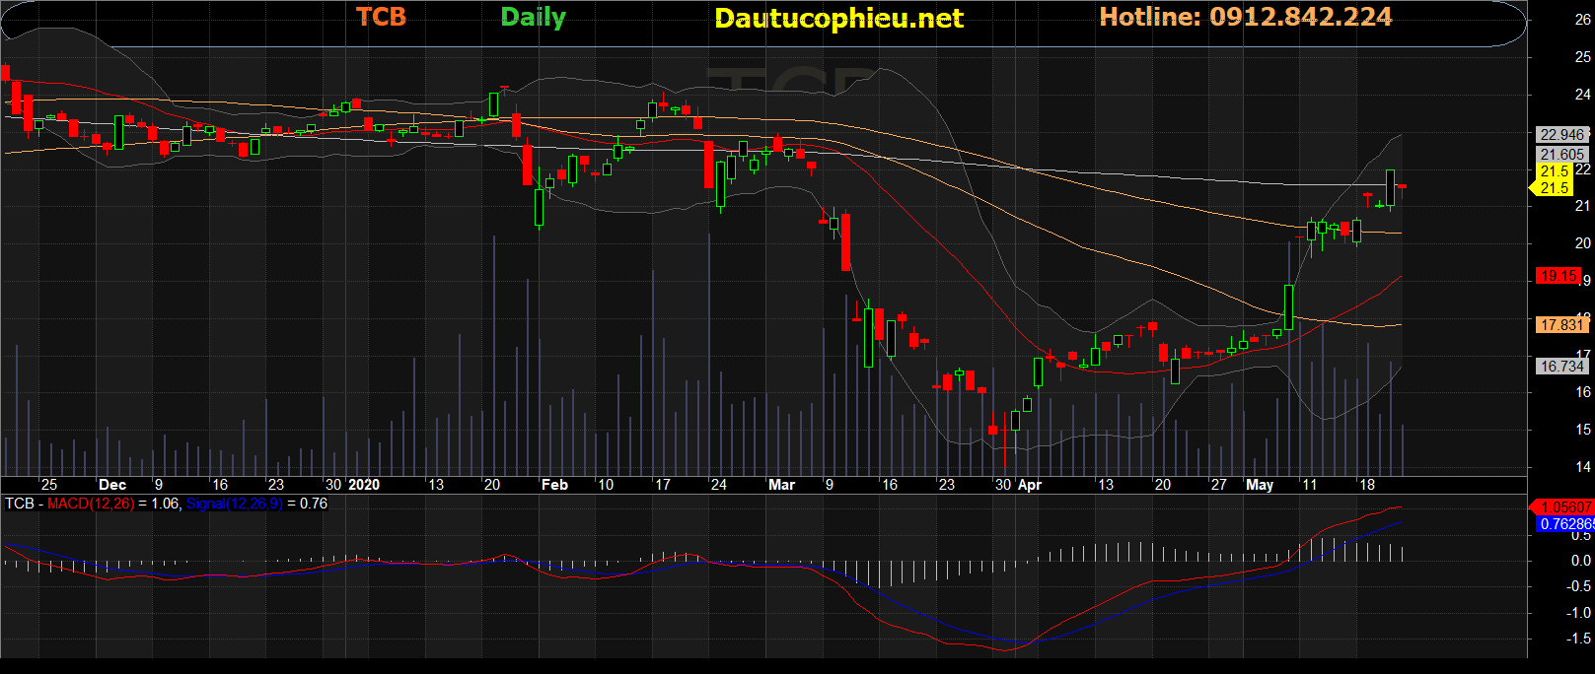Go to the Mar marker on time axis
Viewport: 1595px width, 674px height.
click(x=781, y=485)
